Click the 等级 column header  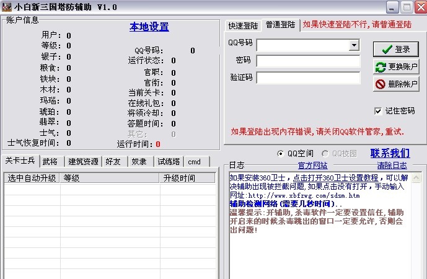[110, 178]
